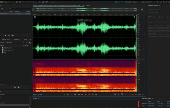Toggle Loop Playback in transport bar
Screen dimensions: 170x108
[92, 94]
